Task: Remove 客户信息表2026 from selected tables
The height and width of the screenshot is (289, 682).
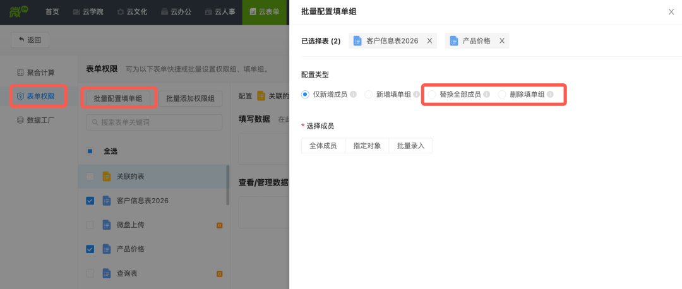Action: tap(429, 41)
